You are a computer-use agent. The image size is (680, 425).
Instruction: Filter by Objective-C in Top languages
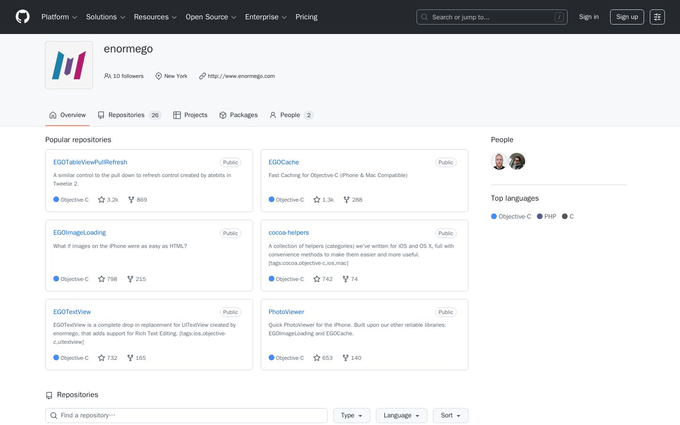(511, 216)
